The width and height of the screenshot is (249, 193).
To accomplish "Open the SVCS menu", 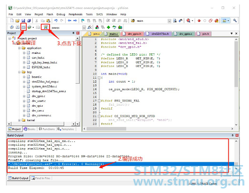I will pos(100,14).
